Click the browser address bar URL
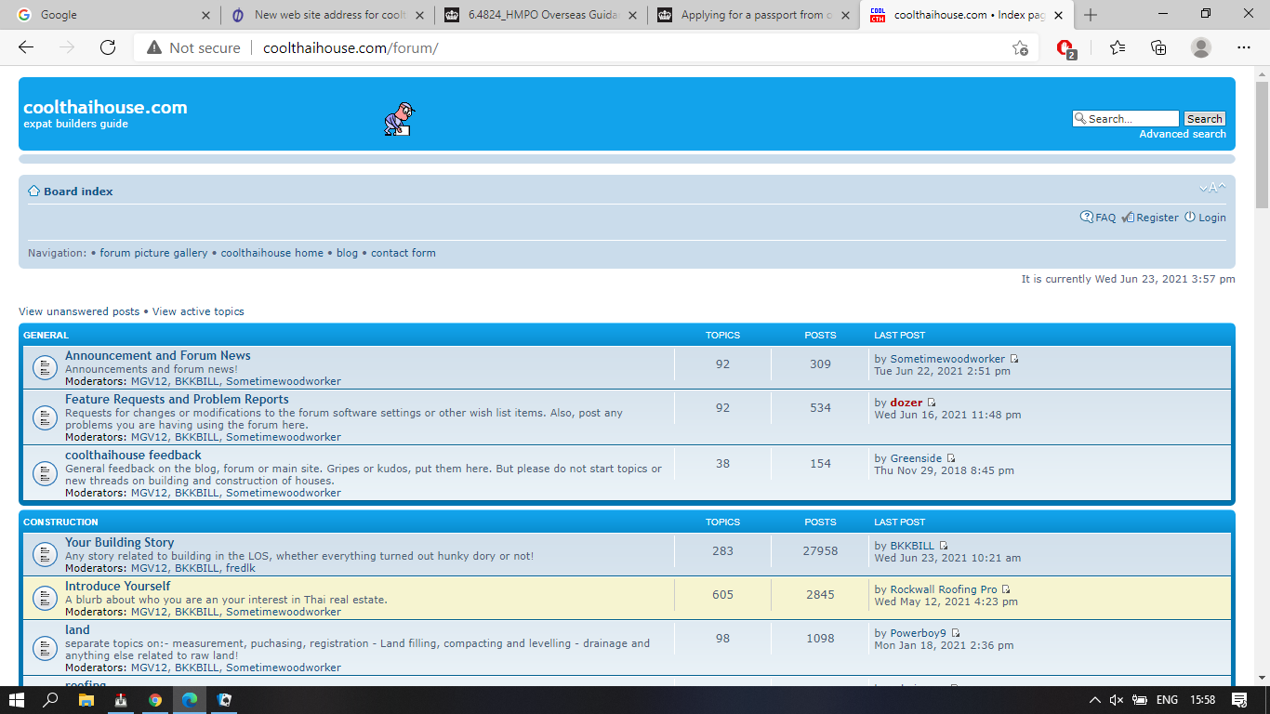This screenshot has width=1270, height=714. click(x=351, y=47)
